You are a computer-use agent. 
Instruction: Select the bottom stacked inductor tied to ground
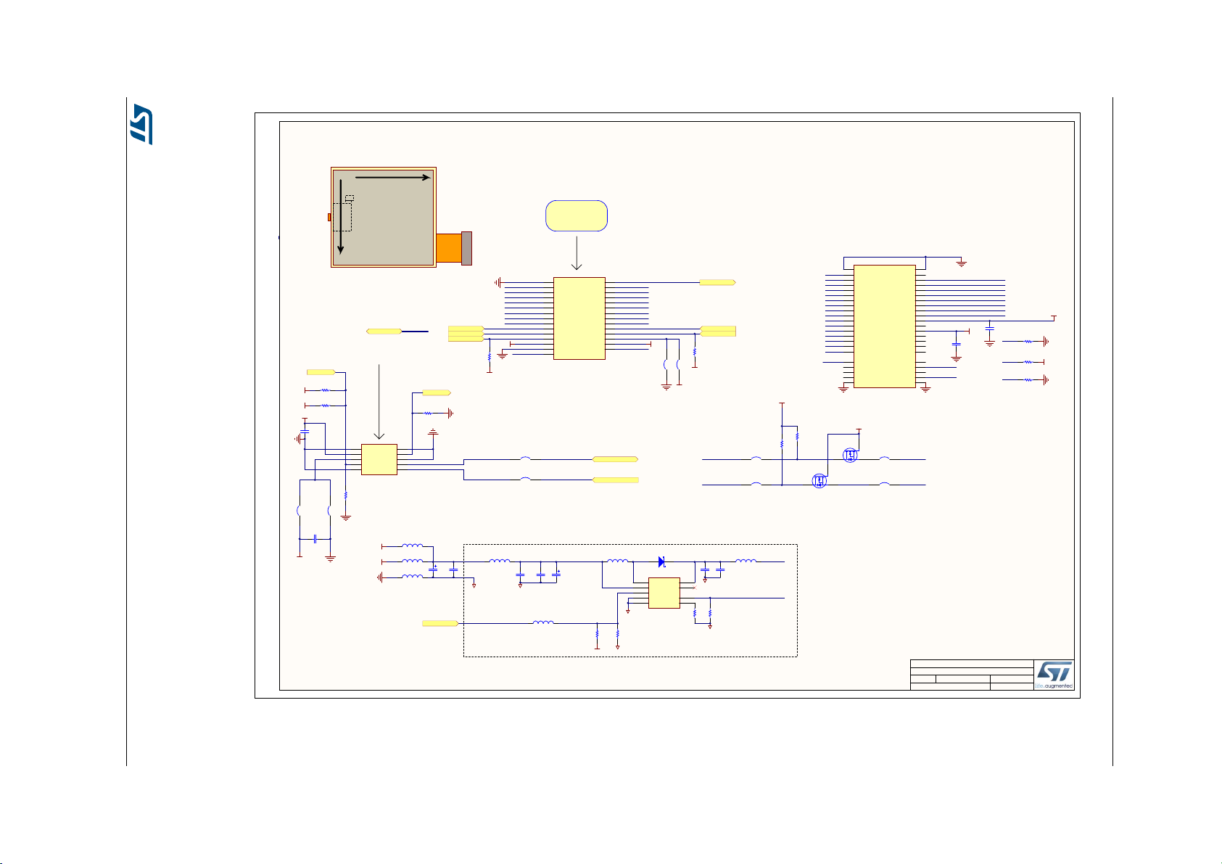pyautogui.click(x=413, y=577)
